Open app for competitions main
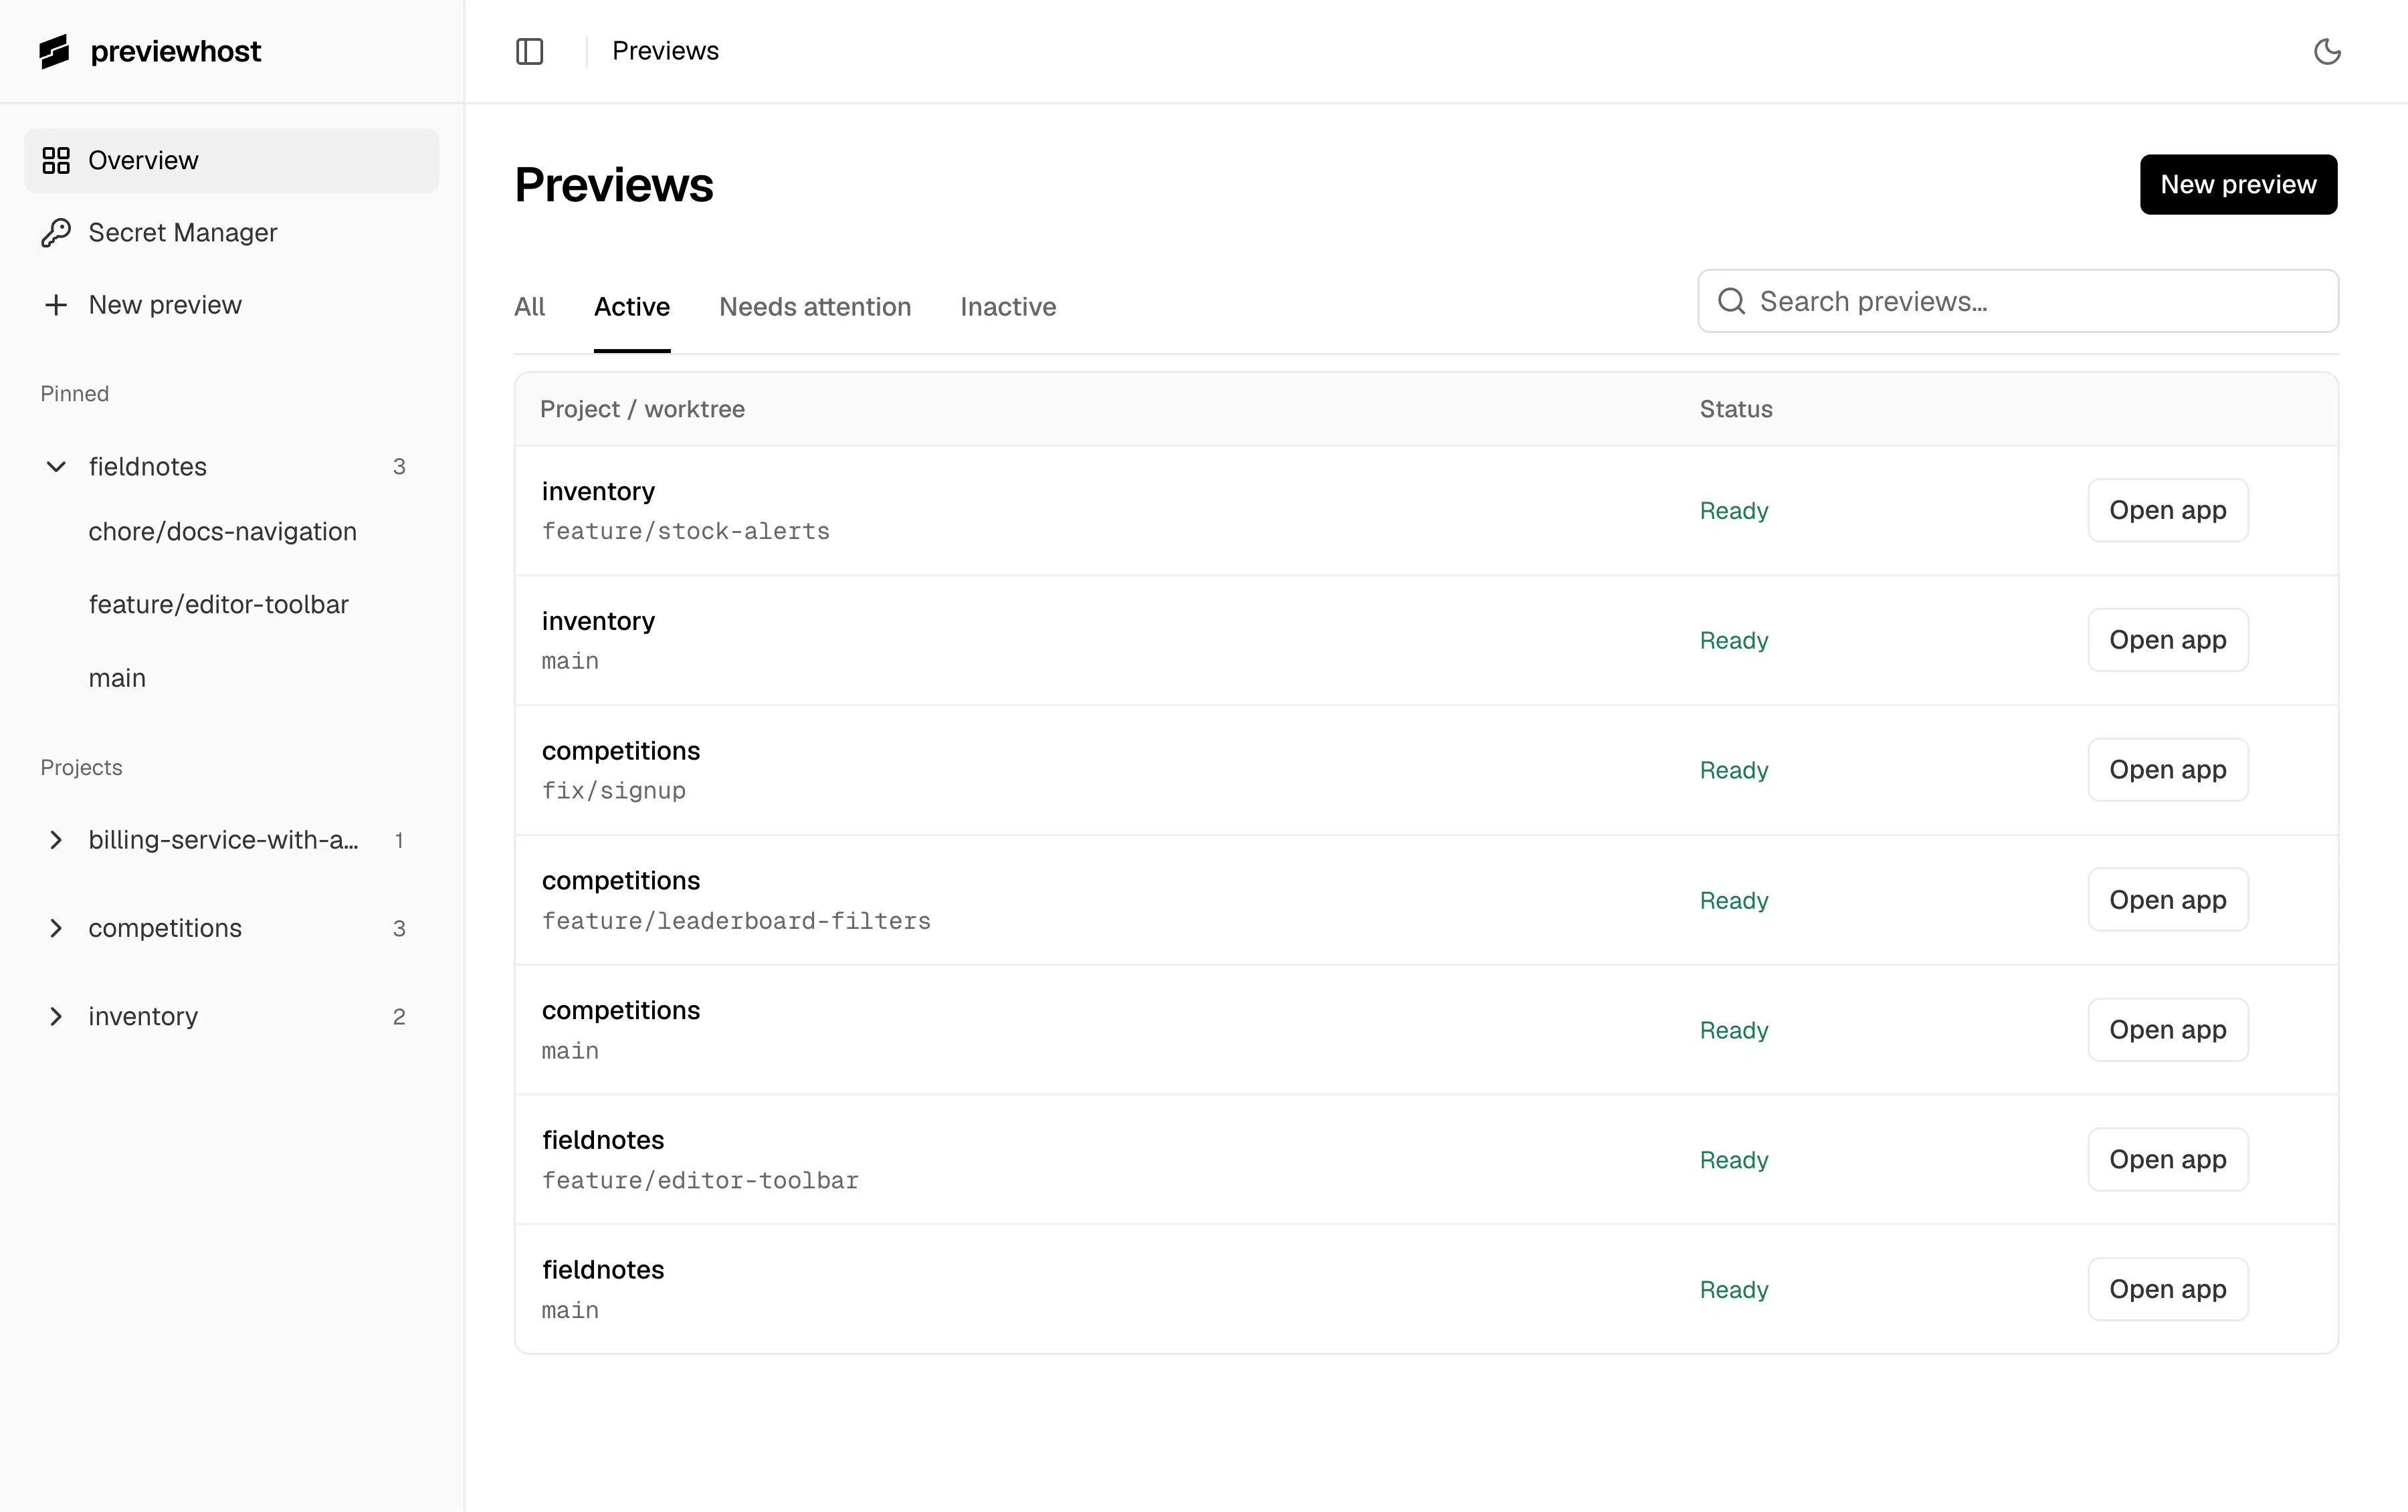The height and width of the screenshot is (1512, 2408). (x=2167, y=1030)
